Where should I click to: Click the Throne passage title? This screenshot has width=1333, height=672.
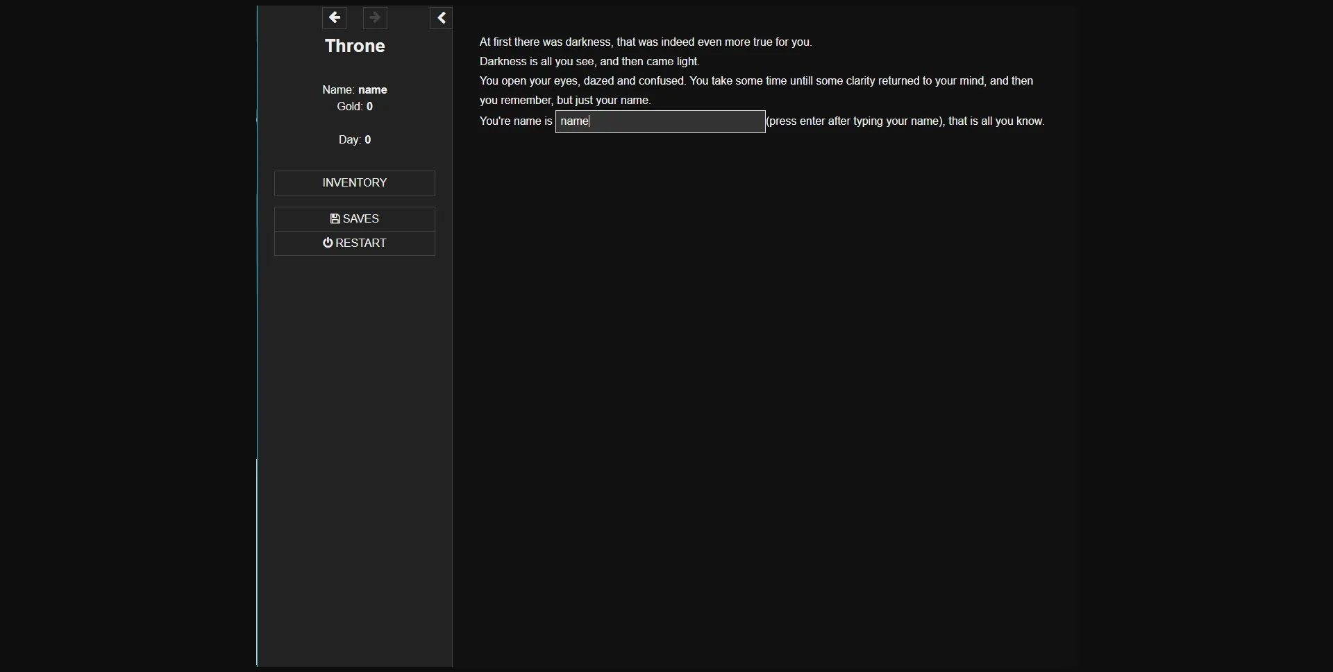click(x=355, y=46)
